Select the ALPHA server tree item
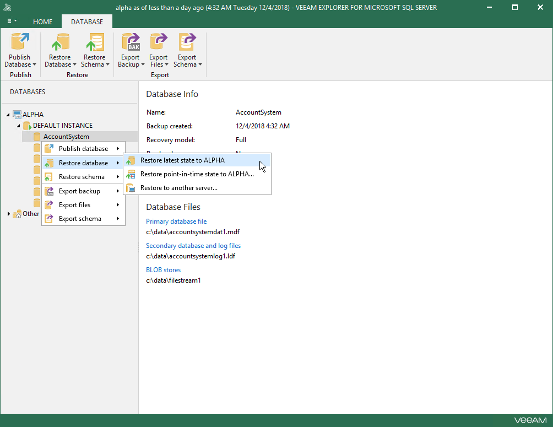The image size is (553, 427). (x=33, y=115)
